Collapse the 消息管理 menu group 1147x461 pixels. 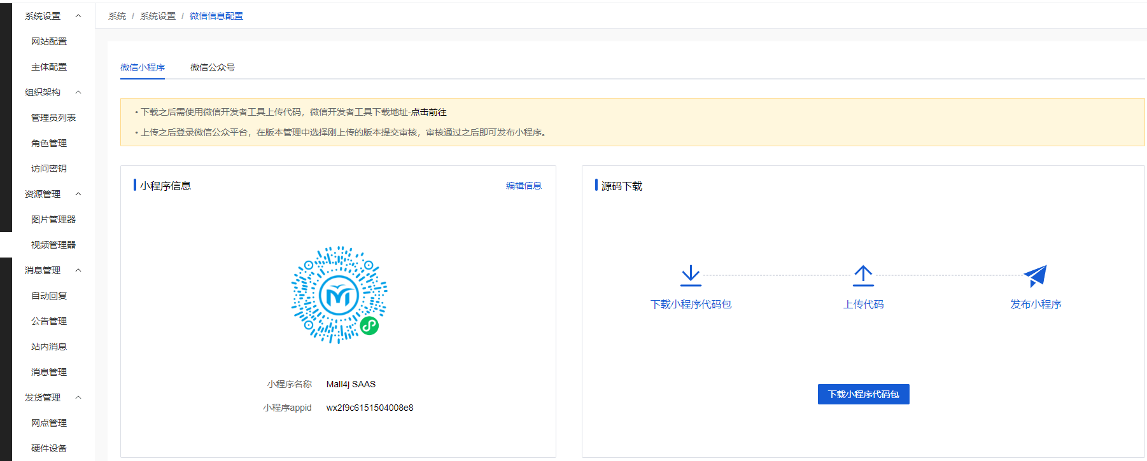(78, 270)
